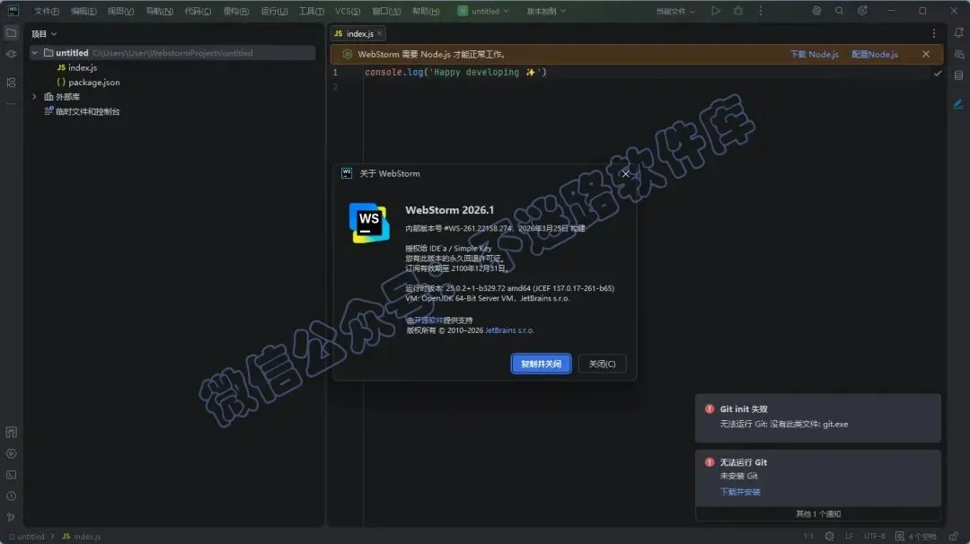Open the Database icon in right sidebar
Image resolution: width=970 pixels, height=544 pixels.
[958, 75]
